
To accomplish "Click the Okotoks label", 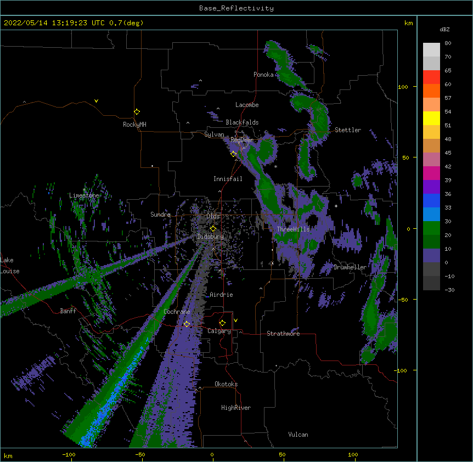I will tap(226, 384).
